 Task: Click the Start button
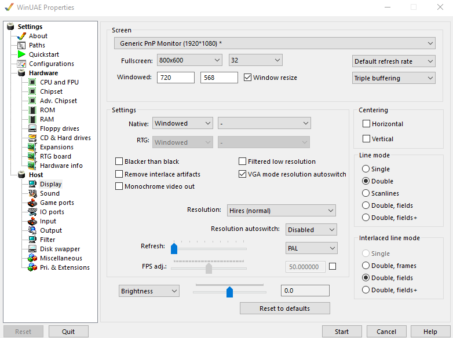tap(342, 332)
